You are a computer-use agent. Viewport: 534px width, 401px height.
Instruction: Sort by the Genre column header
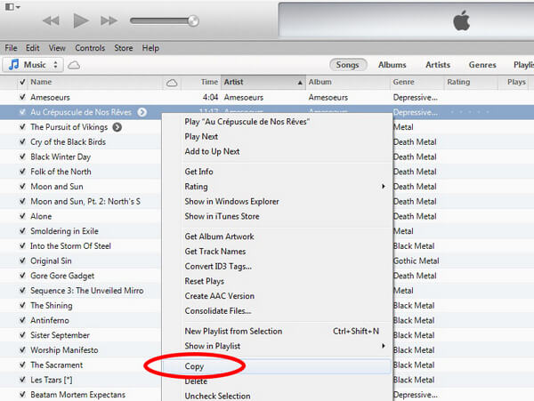coord(417,82)
